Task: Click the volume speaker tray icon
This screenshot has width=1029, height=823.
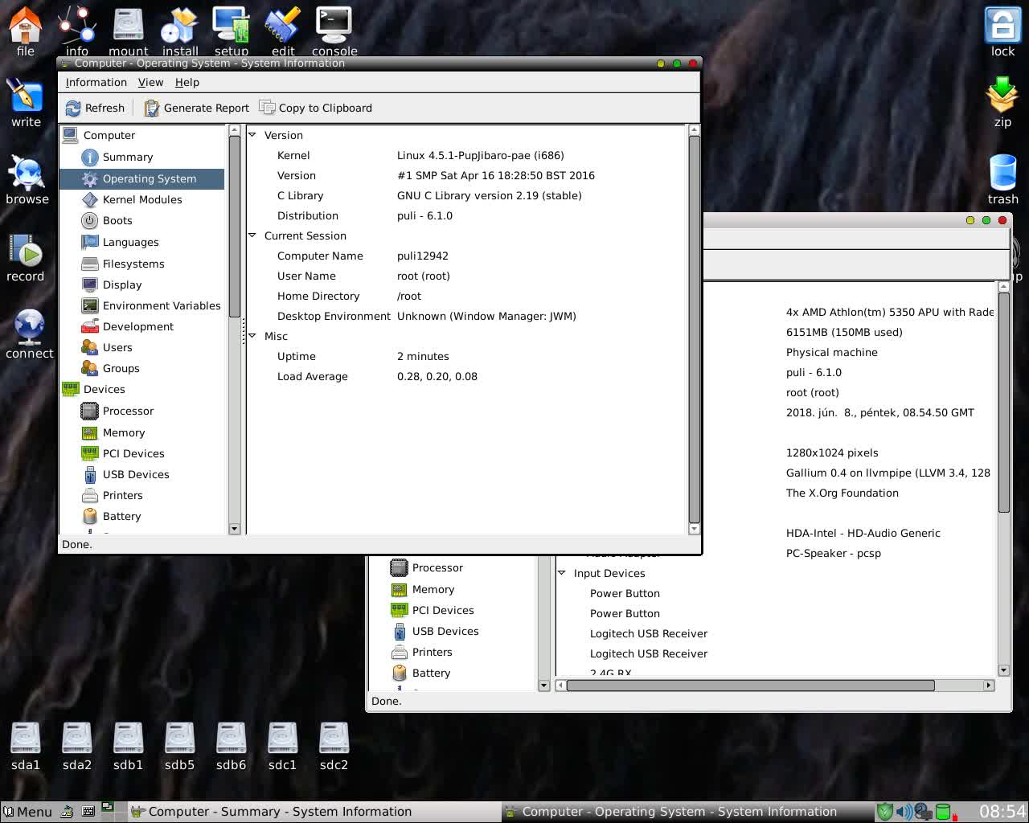Action: [x=904, y=812]
